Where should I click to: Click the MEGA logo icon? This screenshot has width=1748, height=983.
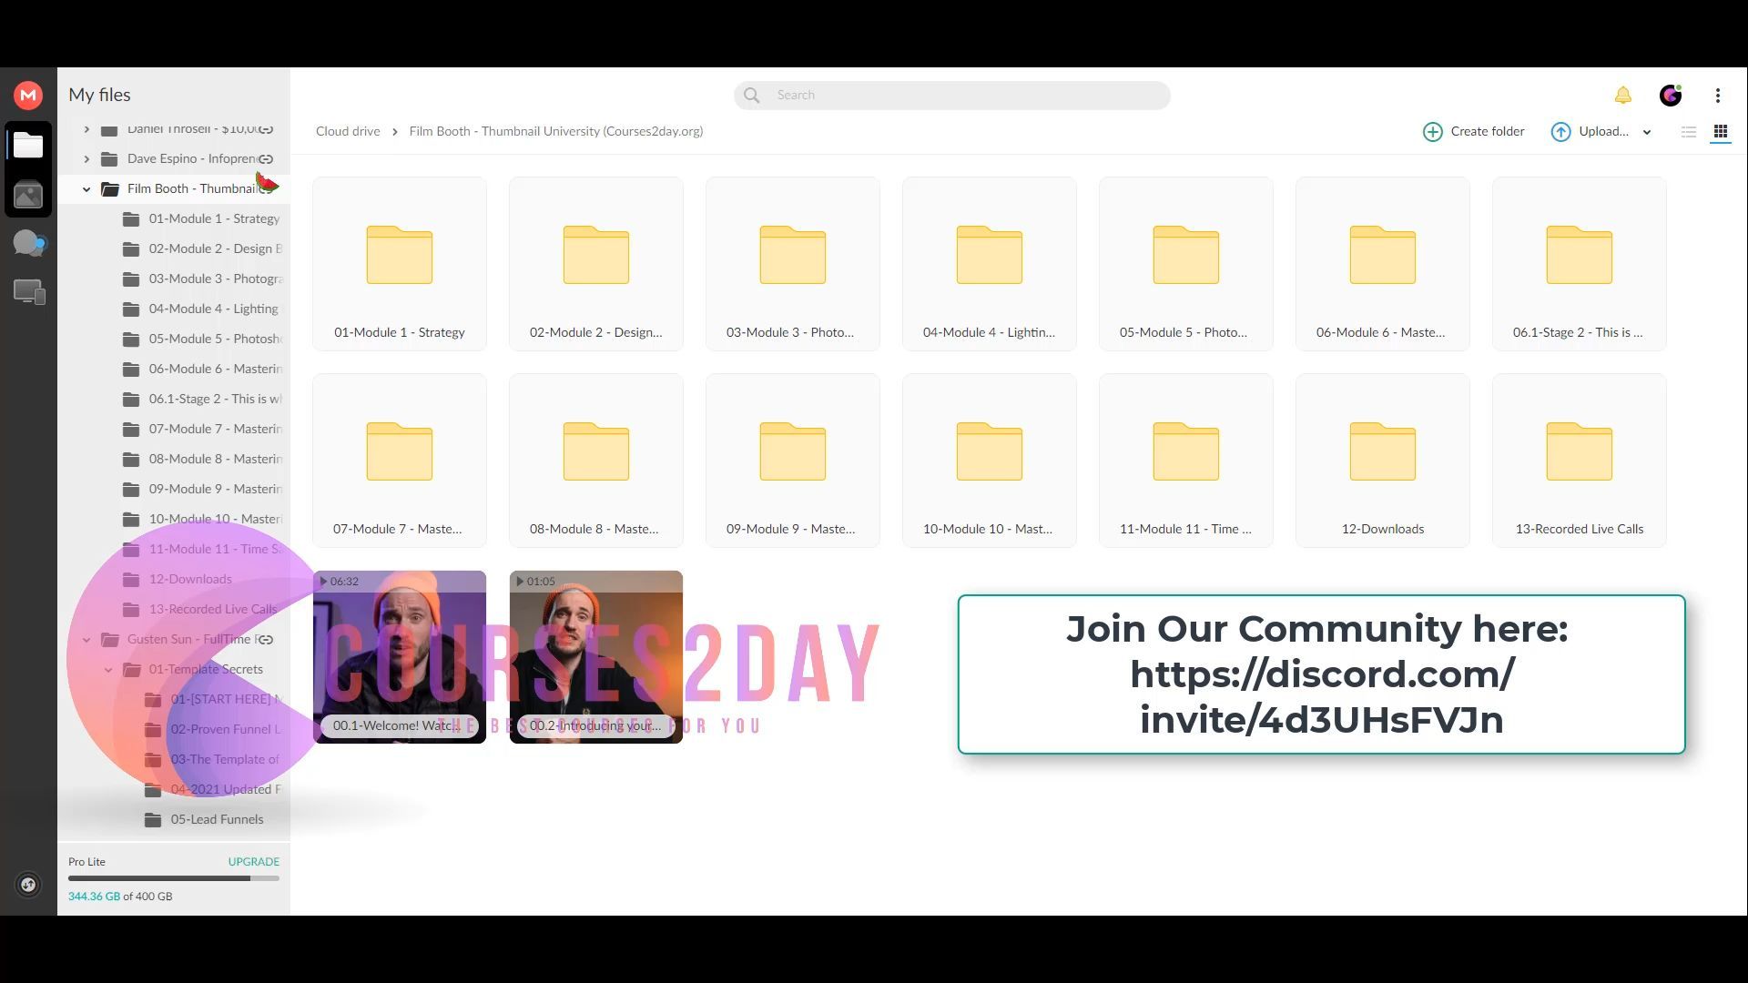coord(28,95)
